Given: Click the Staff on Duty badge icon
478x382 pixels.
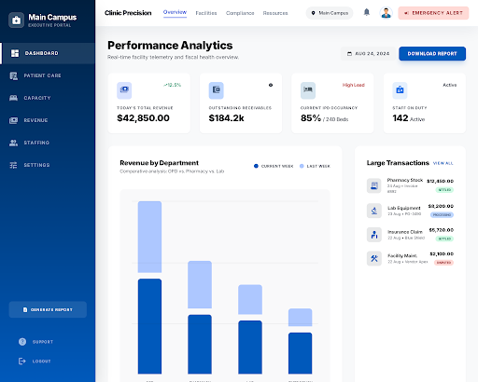Looking at the screenshot, I should (400, 90).
